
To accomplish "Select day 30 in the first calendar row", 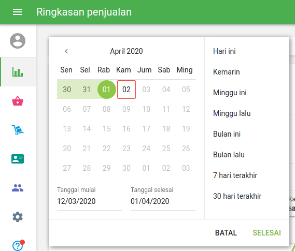I will (67, 90).
